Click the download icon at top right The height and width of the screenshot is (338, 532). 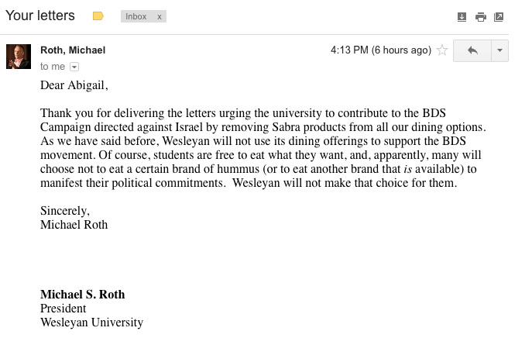(x=462, y=16)
